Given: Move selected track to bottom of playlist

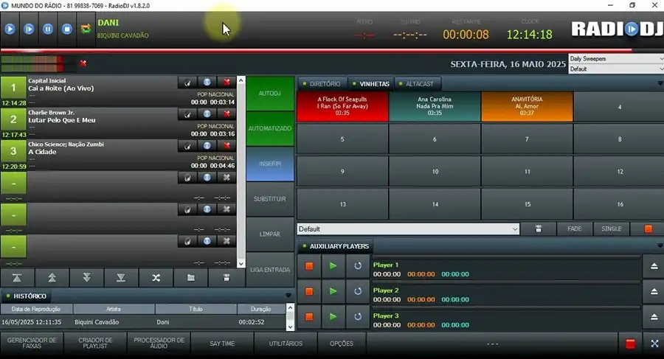Looking at the screenshot, I should coord(121,278).
